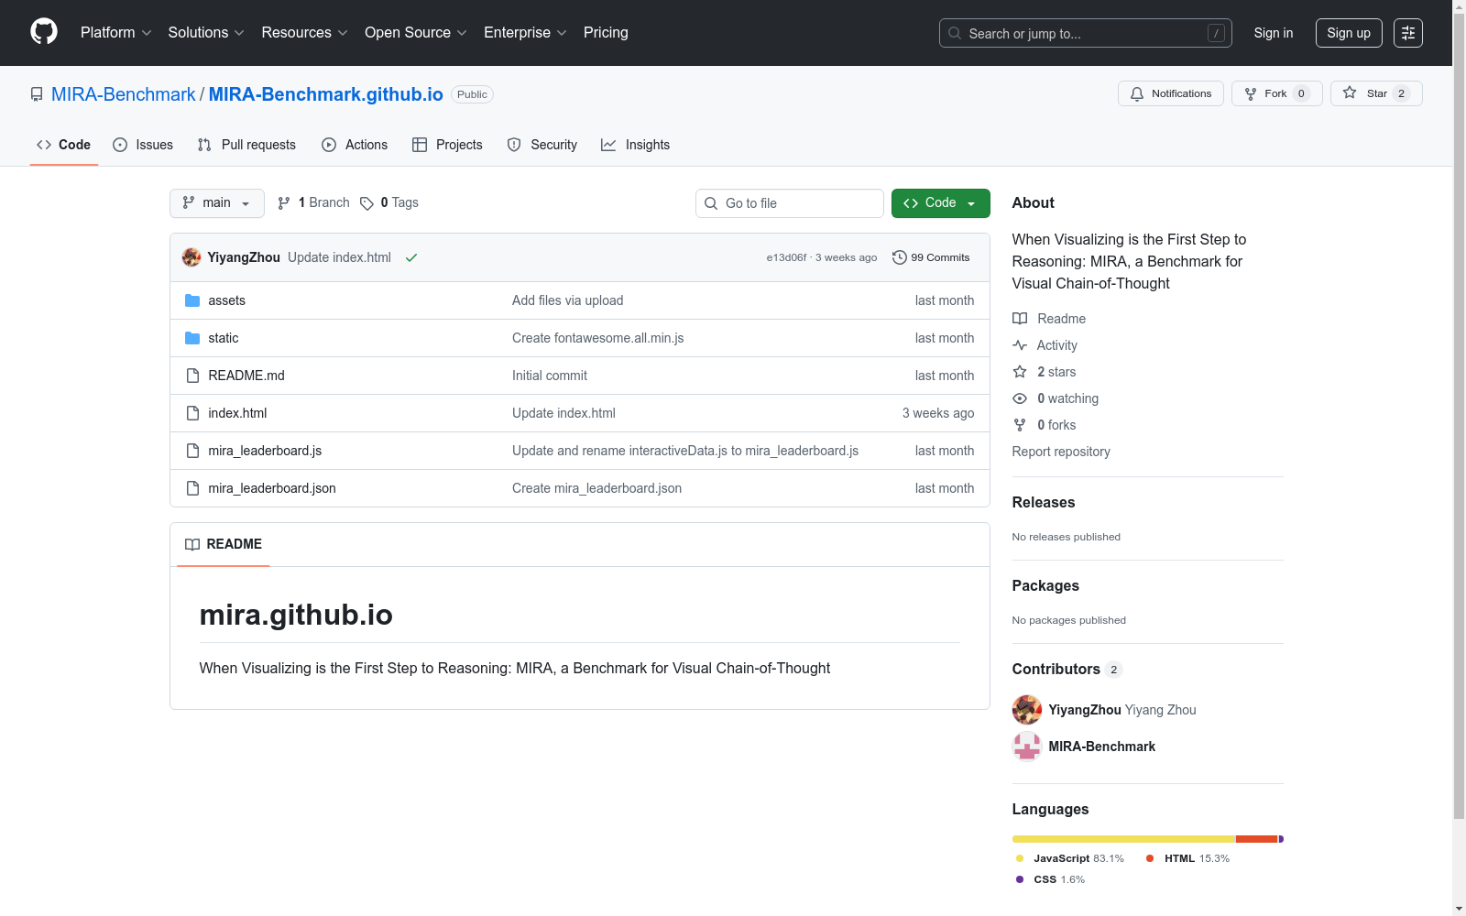Open the MIRA-Benchmark organization link
Screen dimensions: 1466x916
click(x=124, y=94)
